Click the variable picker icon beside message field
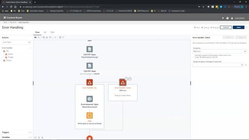249x140 pixels. [x=246, y=65]
